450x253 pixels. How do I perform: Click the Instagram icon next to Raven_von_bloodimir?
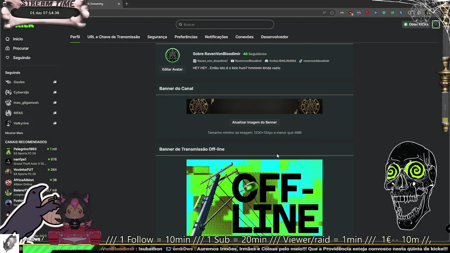point(194,61)
